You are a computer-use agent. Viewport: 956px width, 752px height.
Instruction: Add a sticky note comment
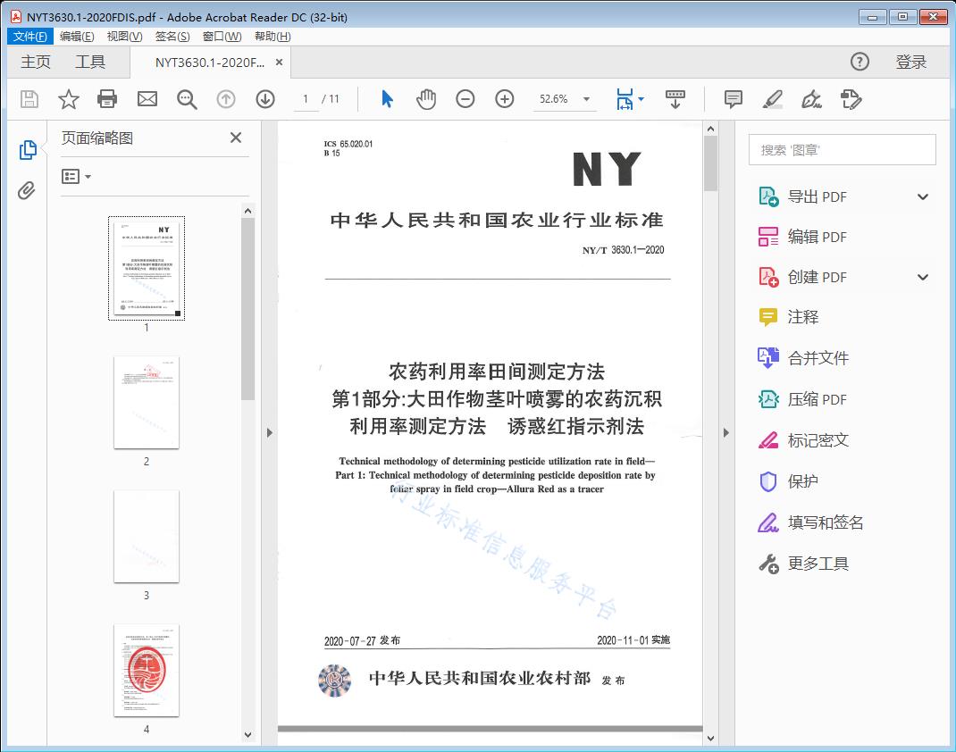tap(733, 99)
